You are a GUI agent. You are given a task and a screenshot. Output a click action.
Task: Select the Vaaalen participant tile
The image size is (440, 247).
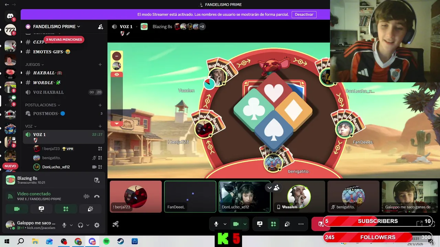click(x=299, y=197)
